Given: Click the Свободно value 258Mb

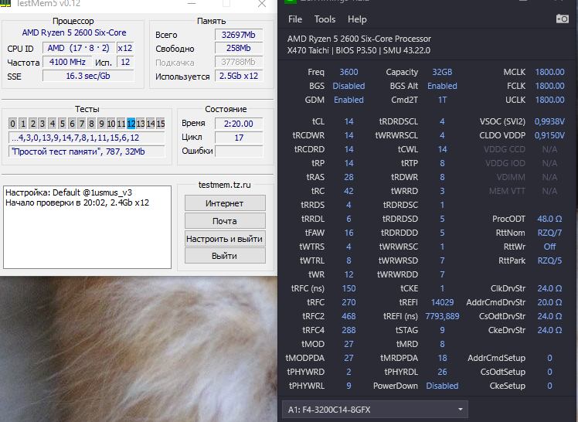Looking at the screenshot, I should [239, 48].
